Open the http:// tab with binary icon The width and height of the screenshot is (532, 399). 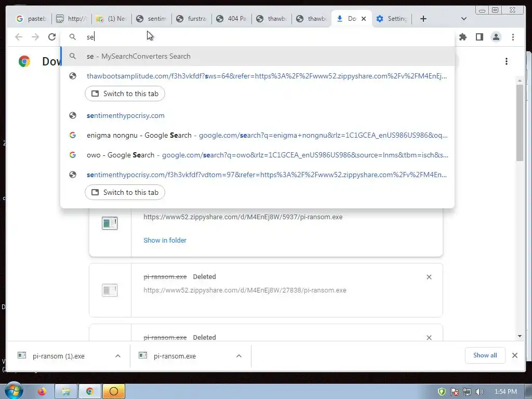coord(71,19)
